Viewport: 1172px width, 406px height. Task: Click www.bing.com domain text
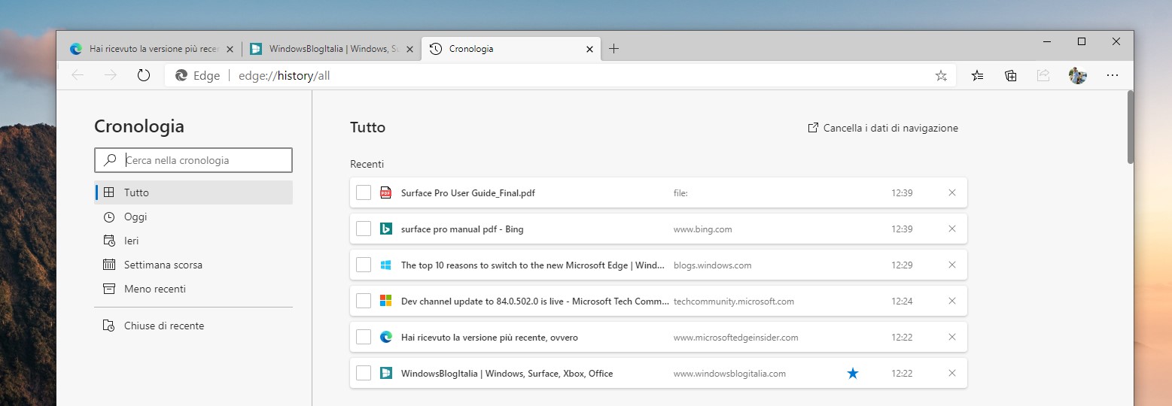[x=703, y=229]
